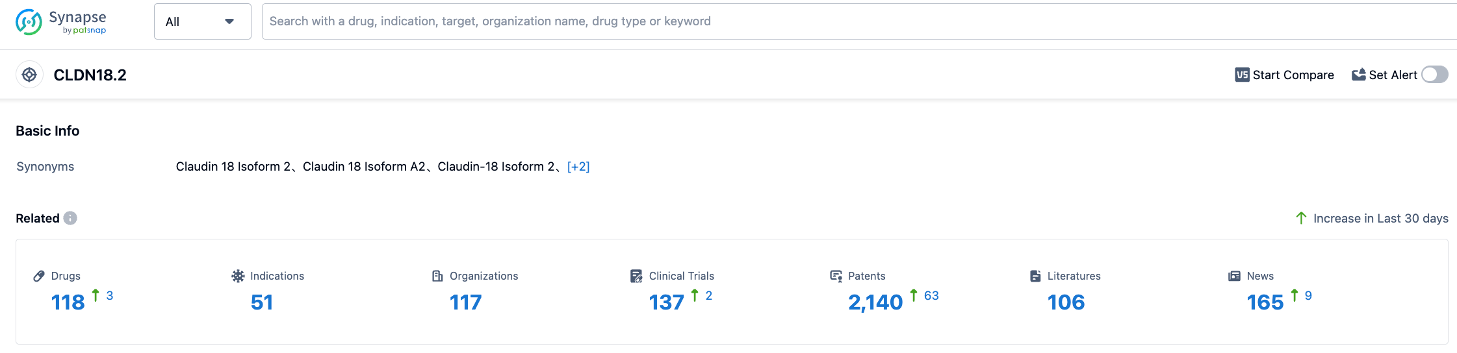Click the News newspaper icon
This screenshot has width=1457, height=353.
1234,276
